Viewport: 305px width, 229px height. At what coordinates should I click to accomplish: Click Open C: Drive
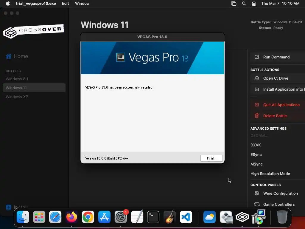[x=278, y=78]
